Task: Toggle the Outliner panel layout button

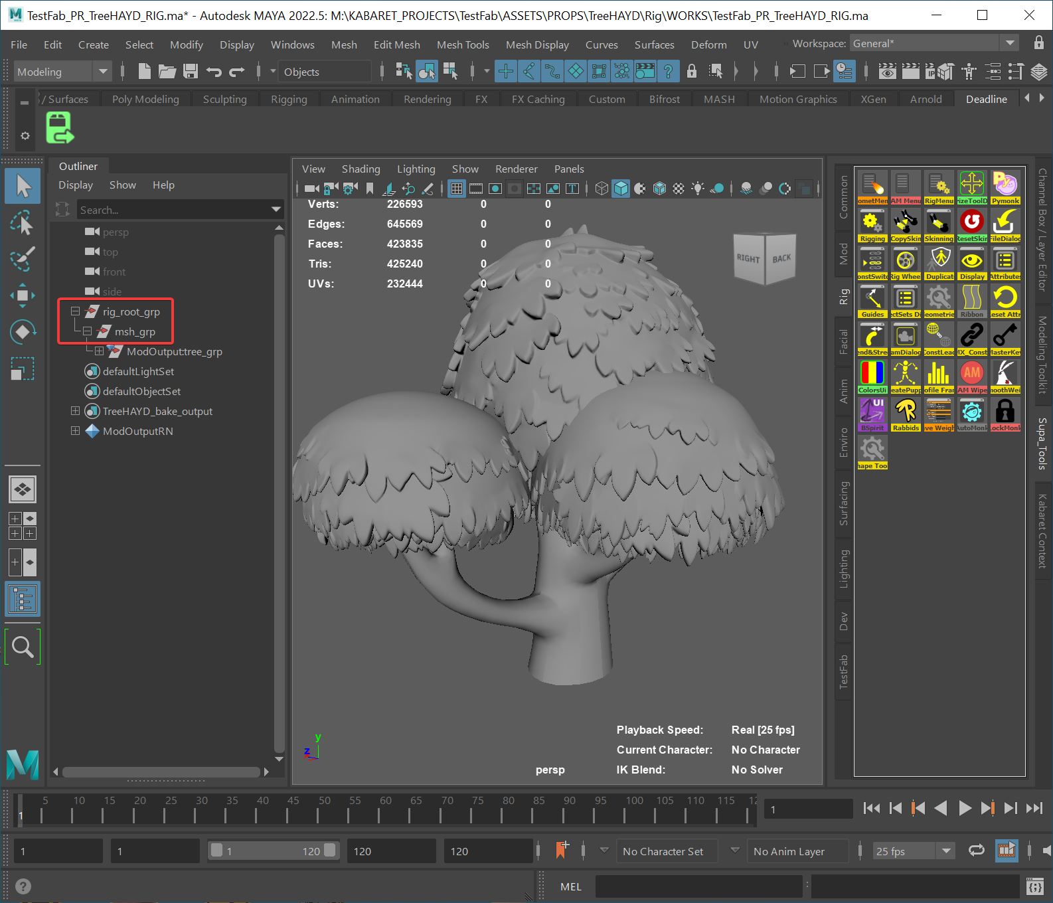Action: [x=23, y=600]
